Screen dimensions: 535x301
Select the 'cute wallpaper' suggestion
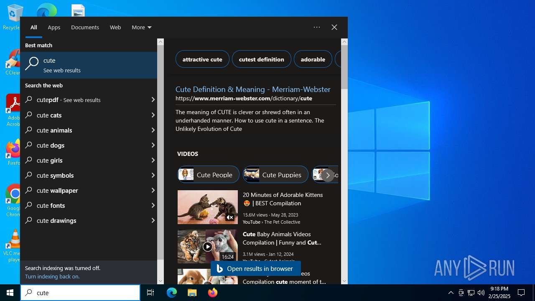coord(84,190)
